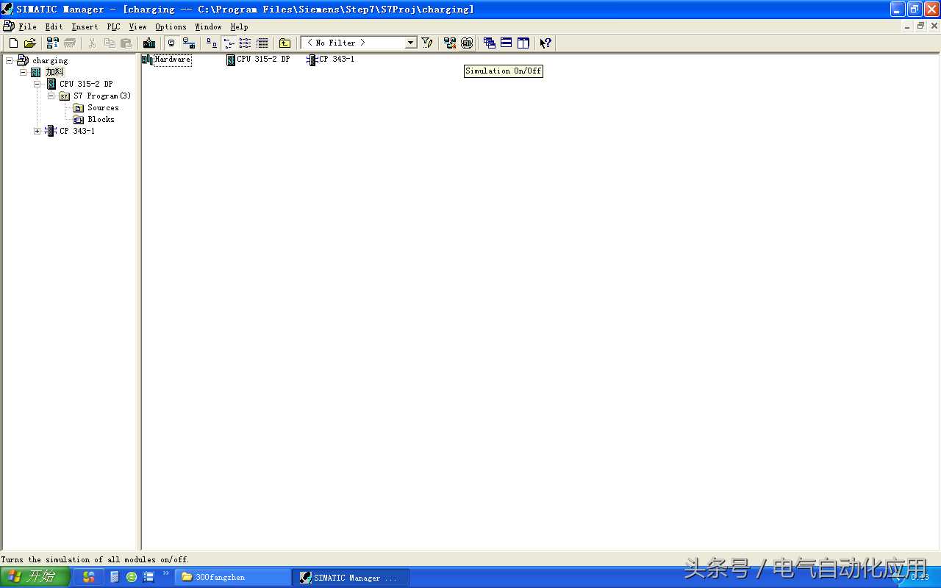
Task: Expand the CP 343-1 tree node
Action: pos(37,131)
